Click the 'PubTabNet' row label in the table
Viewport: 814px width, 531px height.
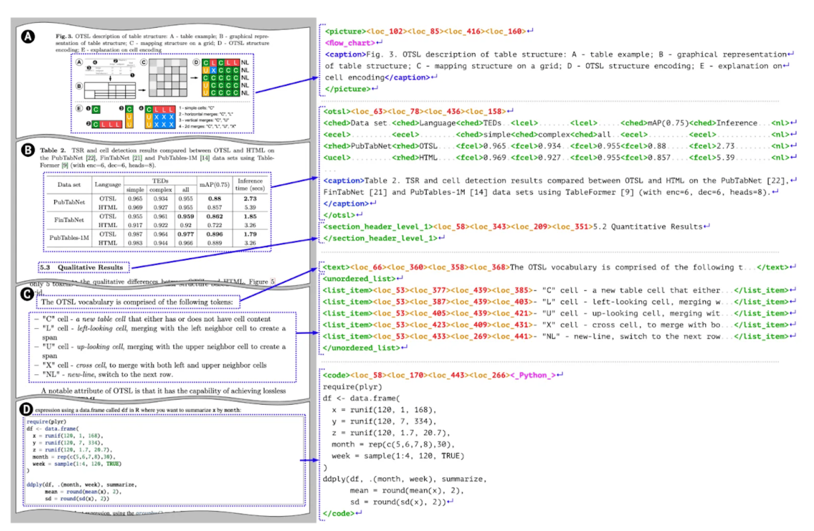[69, 202]
